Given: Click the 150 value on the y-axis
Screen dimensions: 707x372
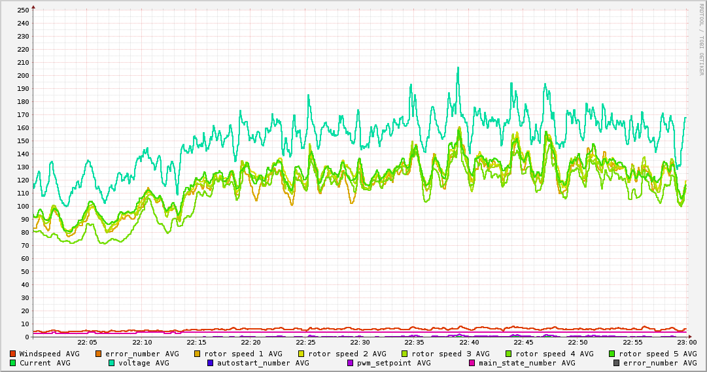Looking at the screenshot, I should [x=22, y=141].
